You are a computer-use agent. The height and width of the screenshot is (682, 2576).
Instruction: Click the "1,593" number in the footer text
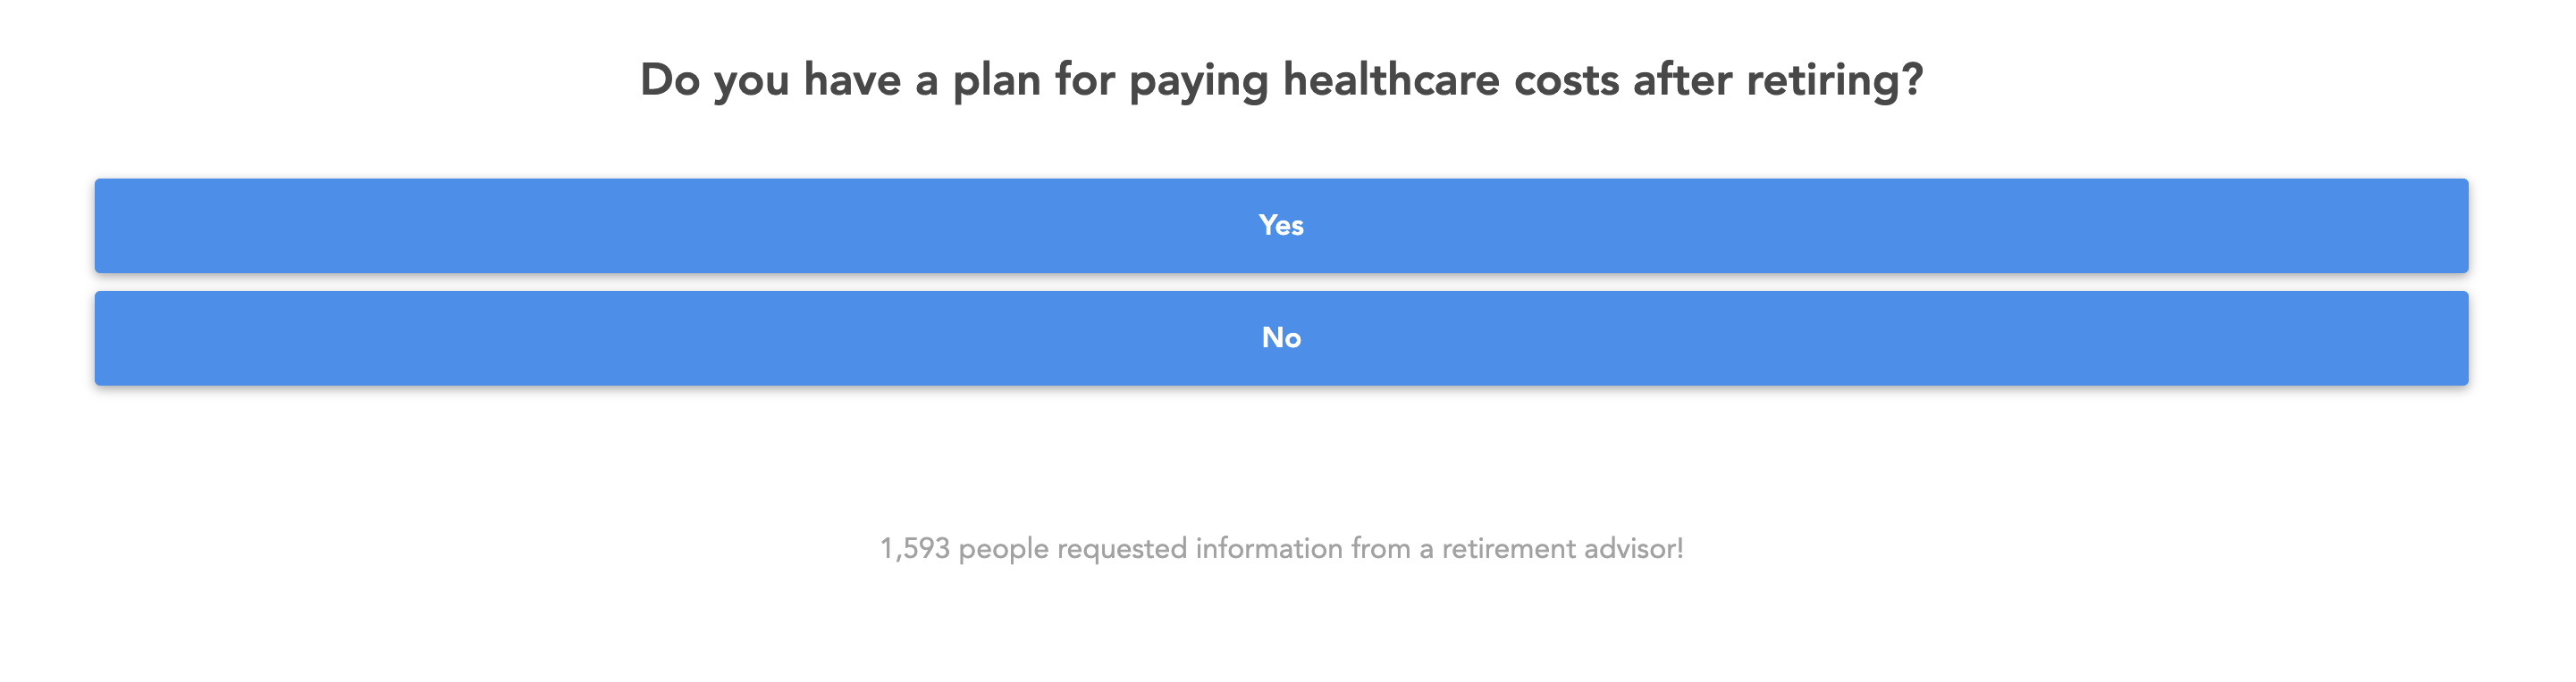coord(914,548)
